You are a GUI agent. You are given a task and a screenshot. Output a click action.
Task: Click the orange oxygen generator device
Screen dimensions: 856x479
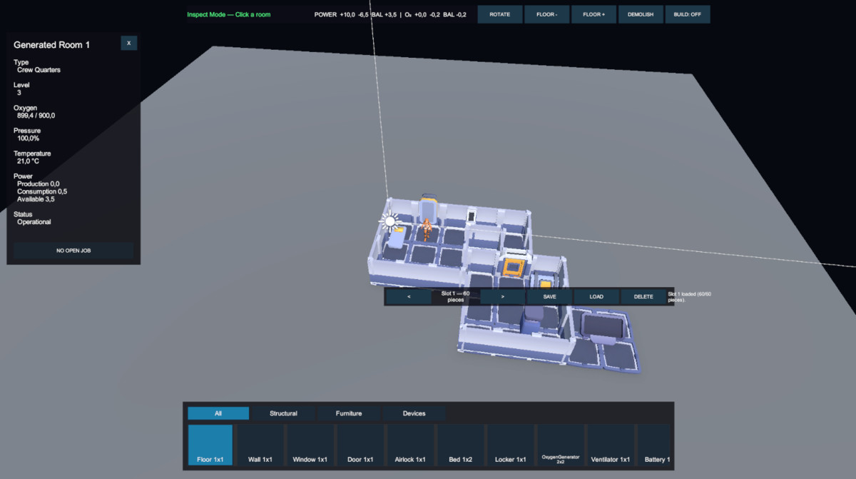coord(514,268)
